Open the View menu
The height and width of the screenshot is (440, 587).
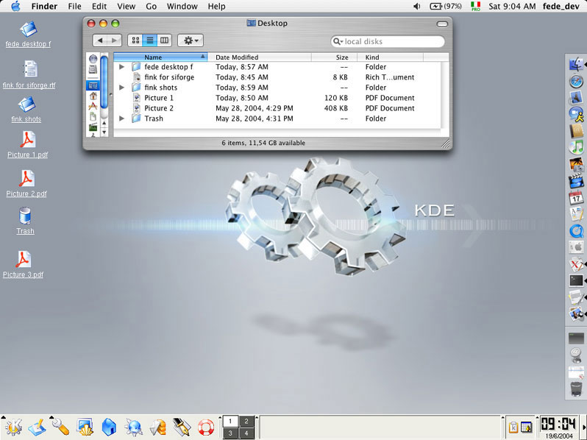pos(127,7)
